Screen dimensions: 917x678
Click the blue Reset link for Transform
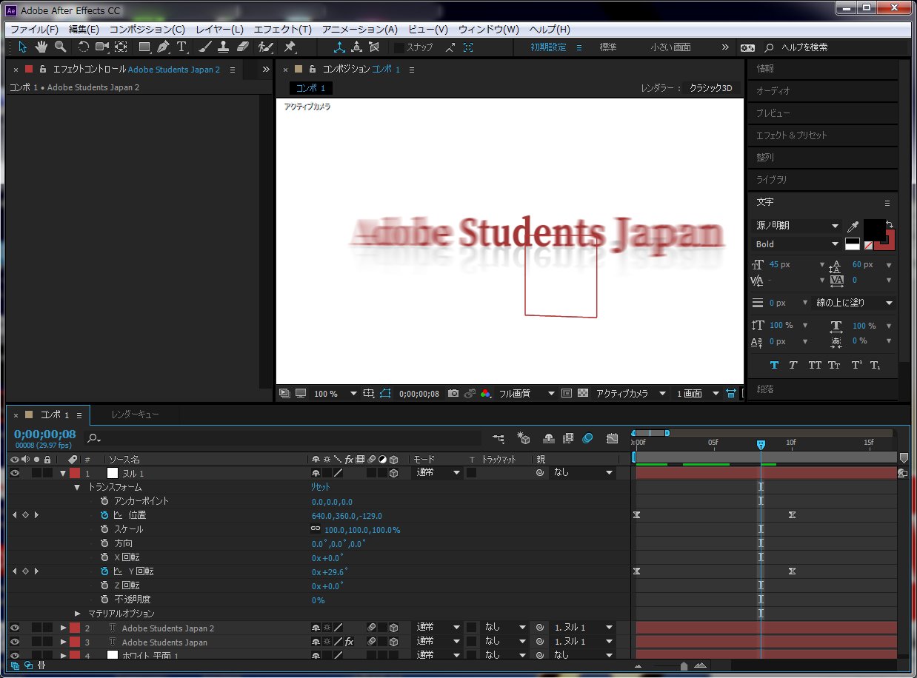(x=320, y=487)
